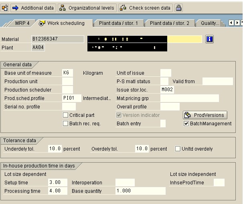Click the lock icon in toolbar
Screen dimensions: 243x204
click(178, 8)
